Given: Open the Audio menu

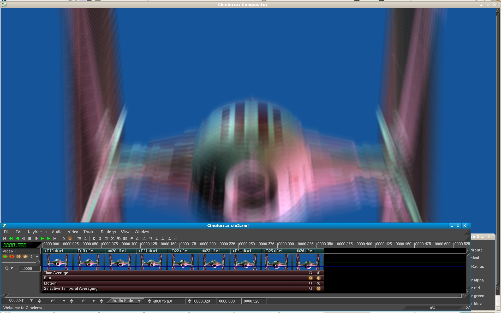Looking at the screenshot, I should pyautogui.click(x=57, y=232).
